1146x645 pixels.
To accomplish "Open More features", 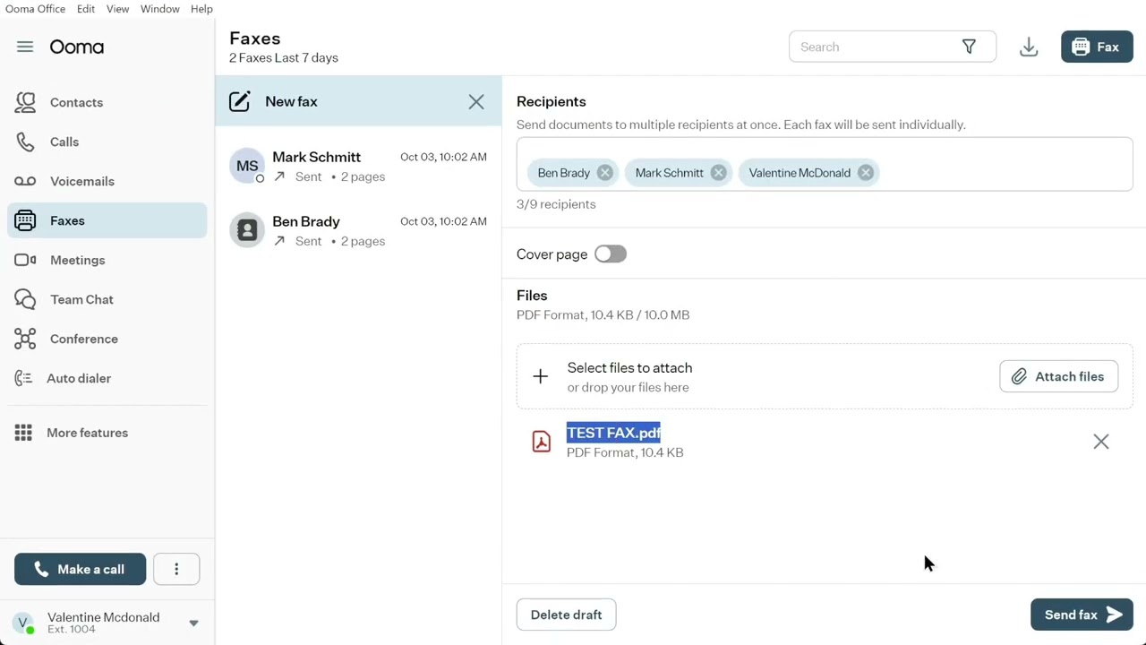I will pos(107,433).
